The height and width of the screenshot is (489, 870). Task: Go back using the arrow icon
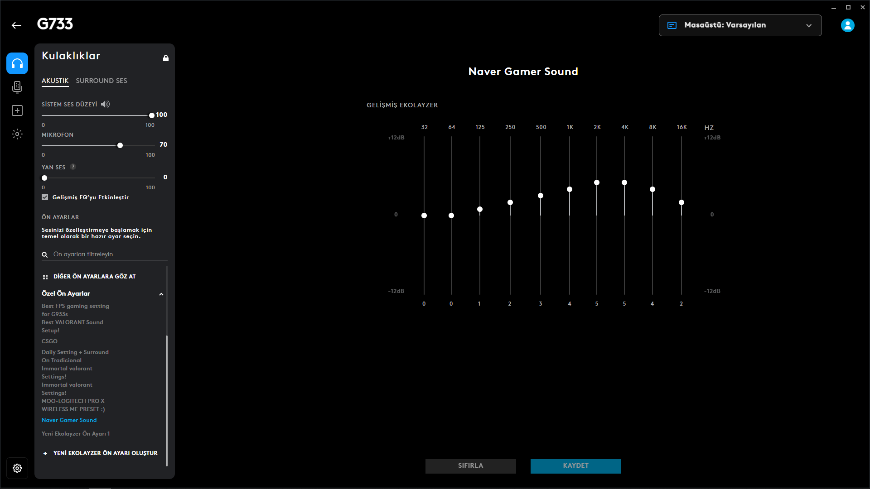click(x=17, y=25)
